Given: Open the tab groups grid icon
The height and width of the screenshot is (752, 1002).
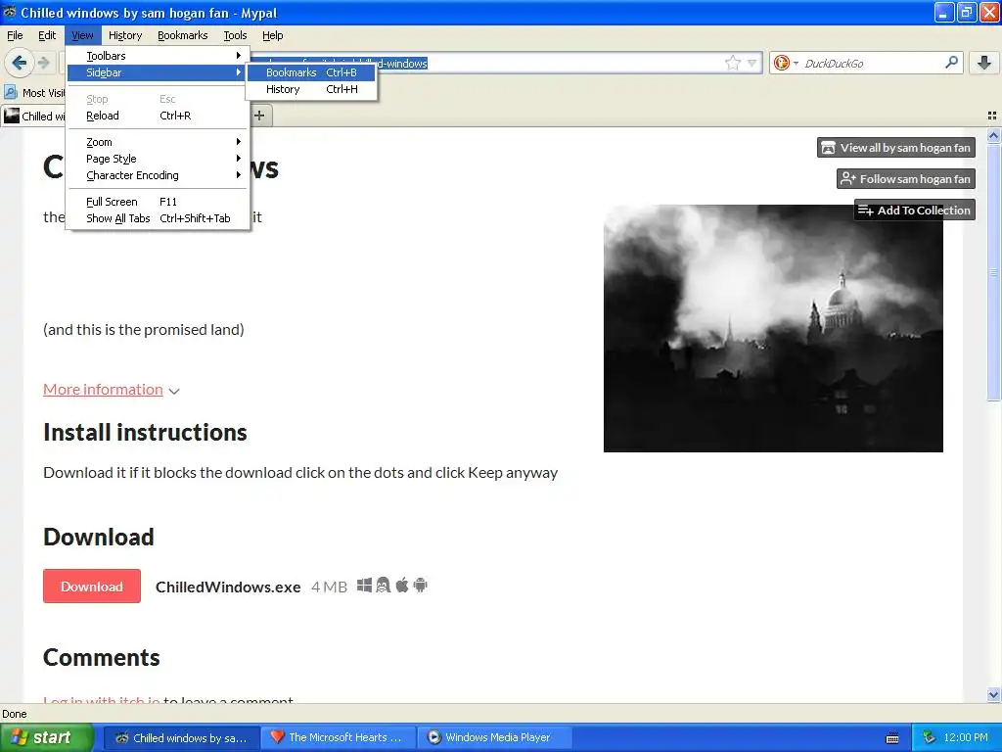Looking at the screenshot, I should (x=992, y=116).
